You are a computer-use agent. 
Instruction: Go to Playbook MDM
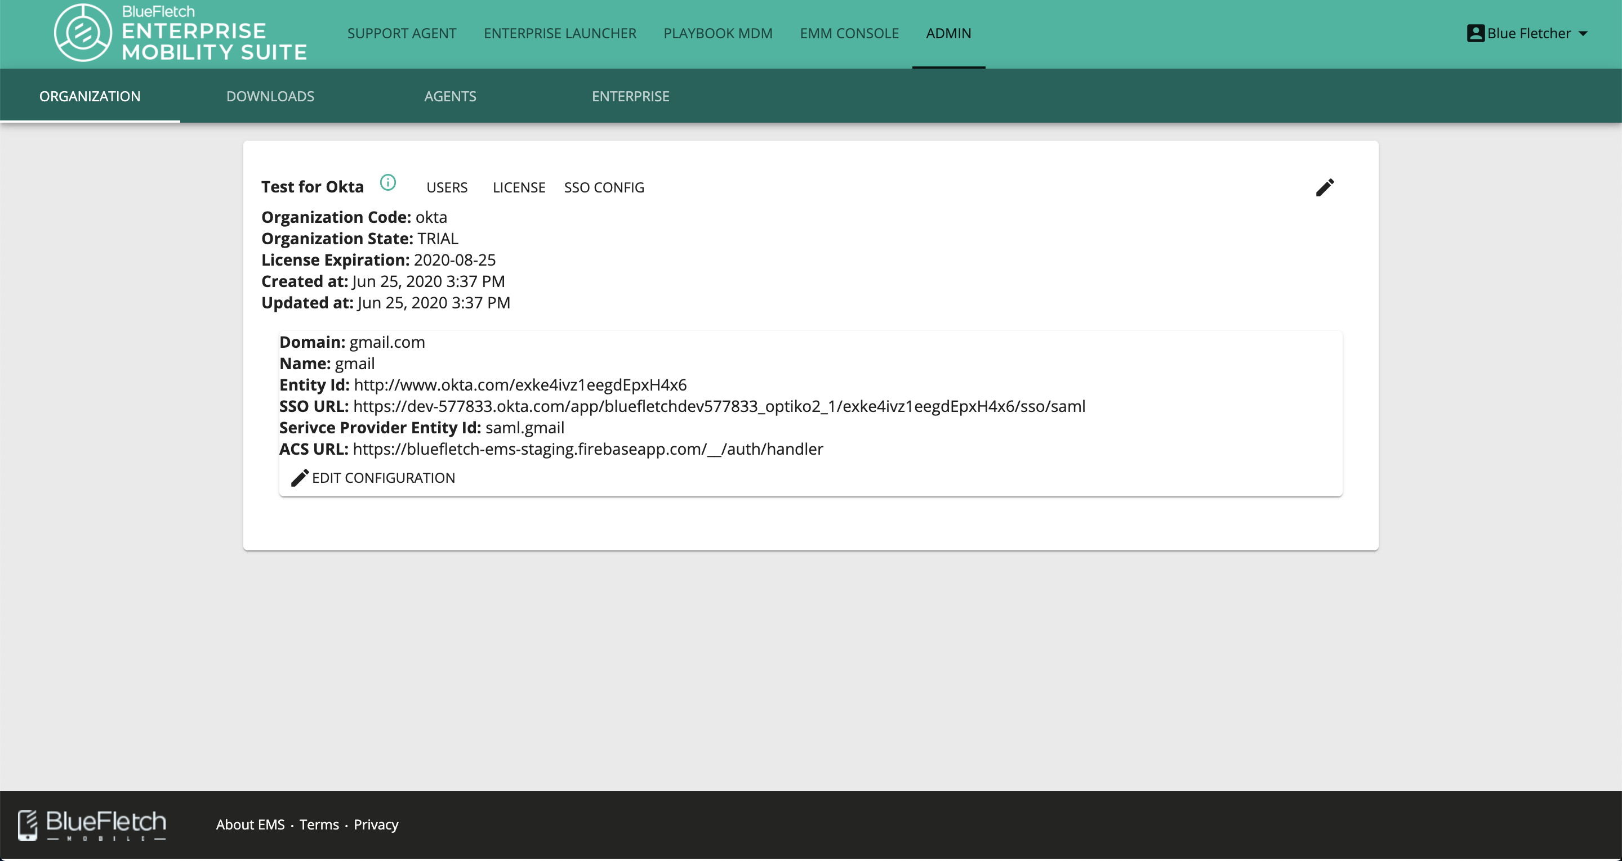718,33
